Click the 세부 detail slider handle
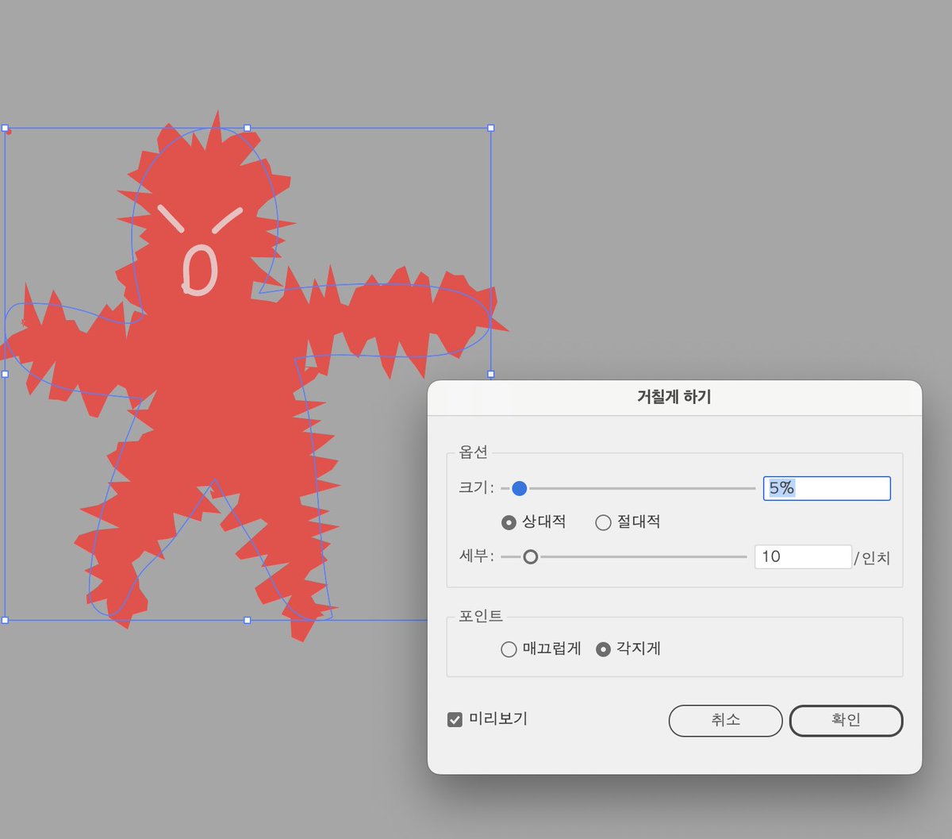The width and height of the screenshot is (952, 839). click(x=530, y=557)
